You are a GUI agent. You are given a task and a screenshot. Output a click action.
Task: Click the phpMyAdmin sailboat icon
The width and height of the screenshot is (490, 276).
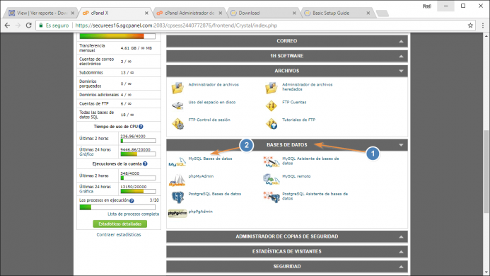[x=177, y=180]
